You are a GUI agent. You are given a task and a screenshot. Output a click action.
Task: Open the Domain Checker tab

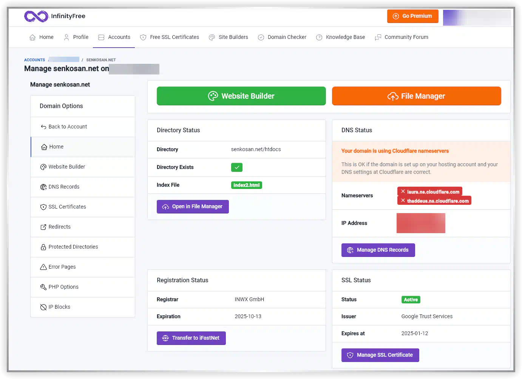pyautogui.click(x=282, y=37)
